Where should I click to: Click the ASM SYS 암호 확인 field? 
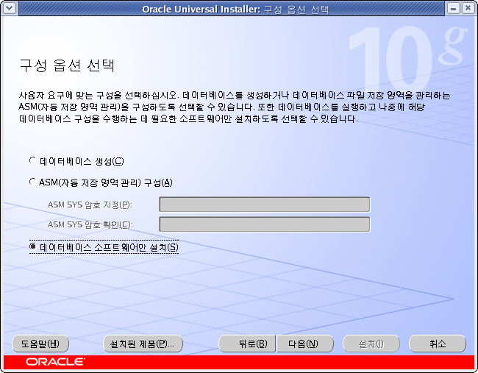pos(264,224)
